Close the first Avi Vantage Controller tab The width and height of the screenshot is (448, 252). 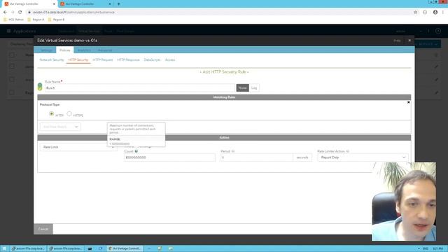(55, 4)
